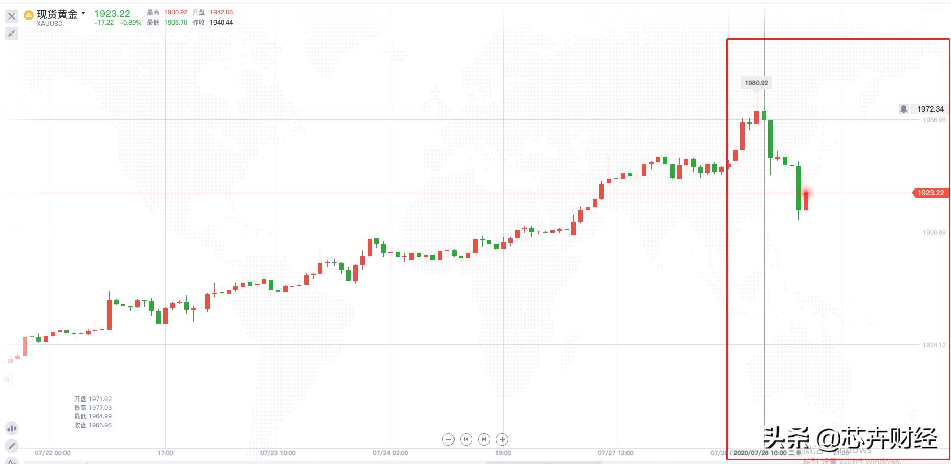
Task: Click the 1980.92 high price label
Action: [x=756, y=83]
